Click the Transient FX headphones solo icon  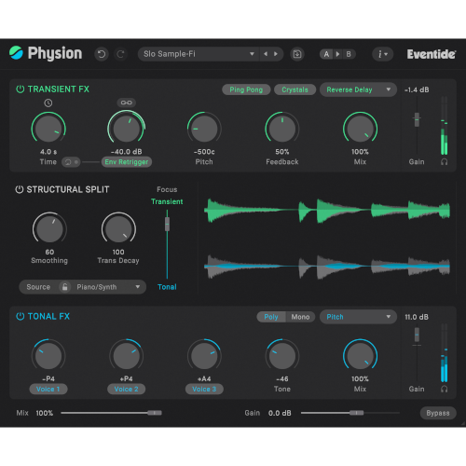pos(445,162)
